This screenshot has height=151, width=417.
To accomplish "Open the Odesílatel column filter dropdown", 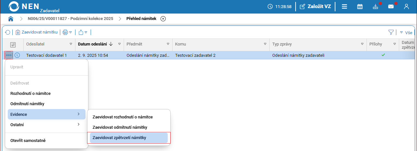I will [71, 44].
